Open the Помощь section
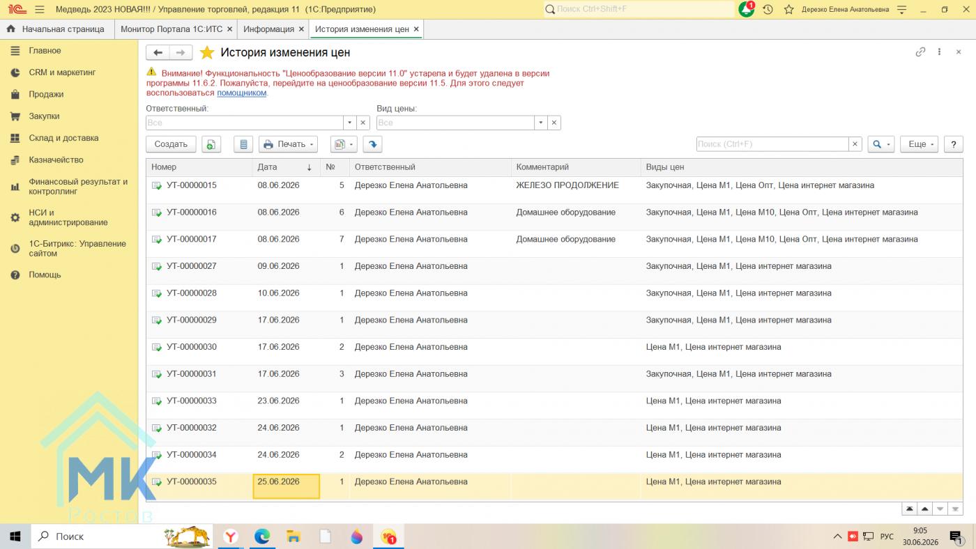Image resolution: width=976 pixels, height=549 pixels. click(69, 275)
